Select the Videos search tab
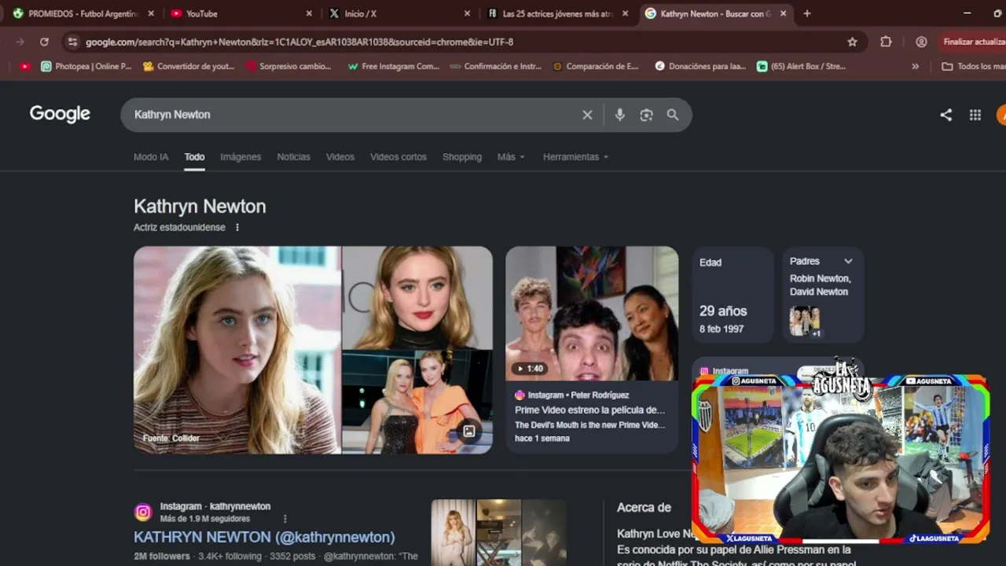The width and height of the screenshot is (1006, 566). pos(340,157)
